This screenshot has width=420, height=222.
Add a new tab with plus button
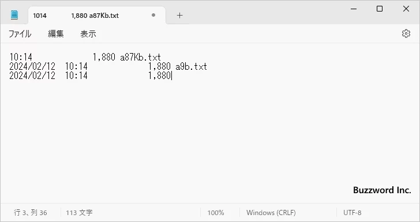[180, 16]
